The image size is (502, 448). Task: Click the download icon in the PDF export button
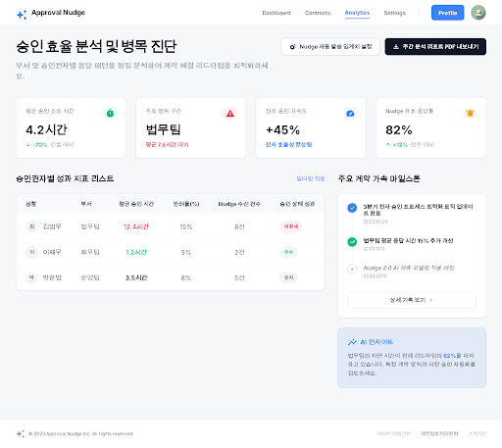[x=396, y=47]
